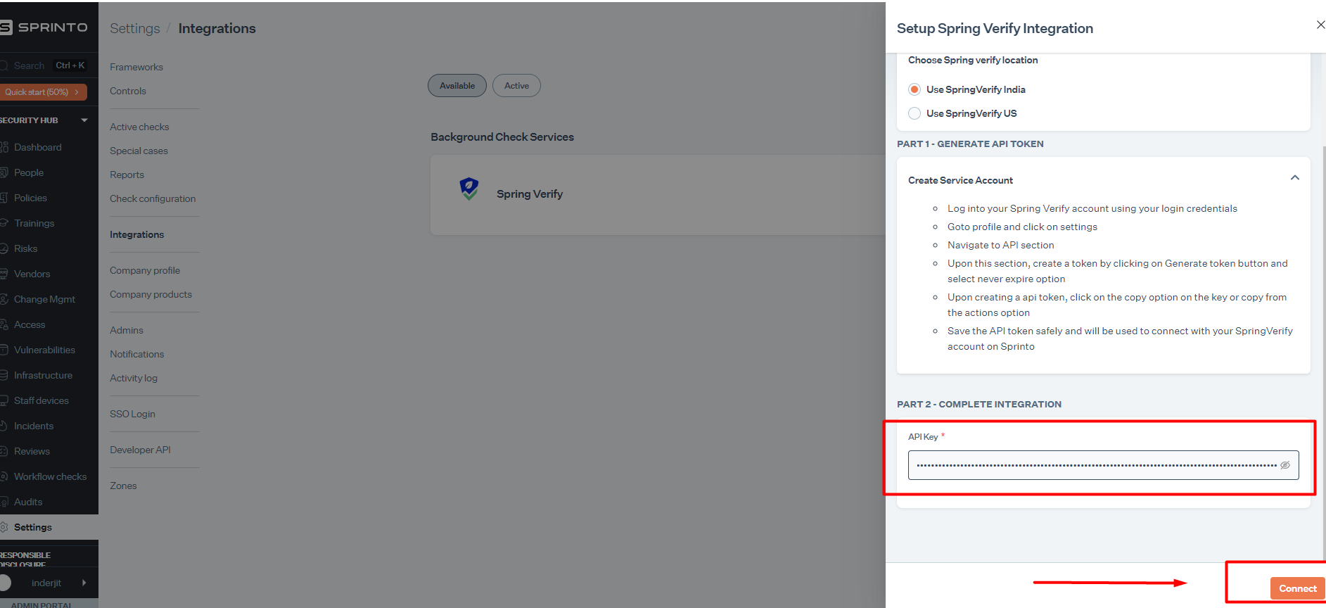Select Use SpringVerify US radio option
The width and height of the screenshot is (1326, 608).
914,113
